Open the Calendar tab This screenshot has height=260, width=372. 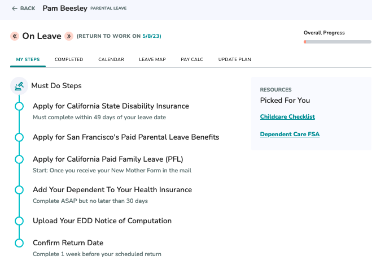tap(111, 59)
